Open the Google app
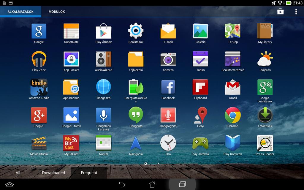This screenshot has height=190, width=304. click(x=39, y=31)
